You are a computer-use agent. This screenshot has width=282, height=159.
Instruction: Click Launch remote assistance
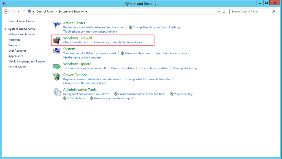[x=171, y=53]
